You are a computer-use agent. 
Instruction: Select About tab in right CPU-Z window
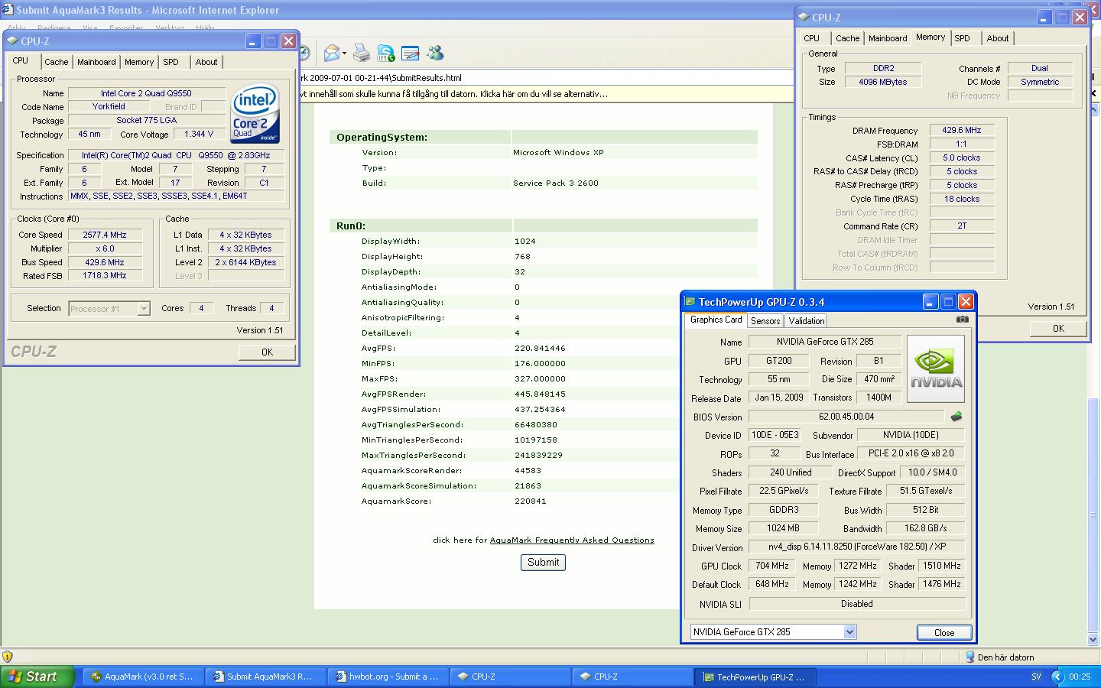coord(998,38)
